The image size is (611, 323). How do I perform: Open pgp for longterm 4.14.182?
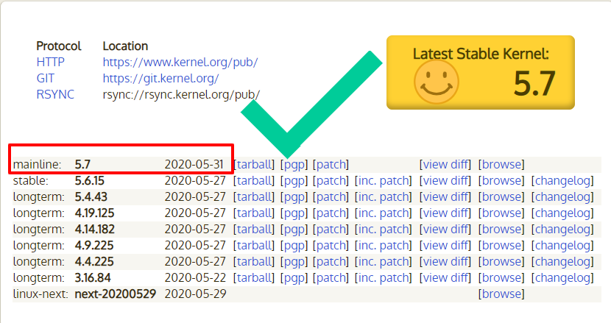click(294, 229)
